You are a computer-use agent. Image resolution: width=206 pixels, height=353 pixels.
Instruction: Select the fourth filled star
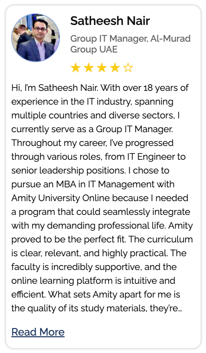point(115,68)
